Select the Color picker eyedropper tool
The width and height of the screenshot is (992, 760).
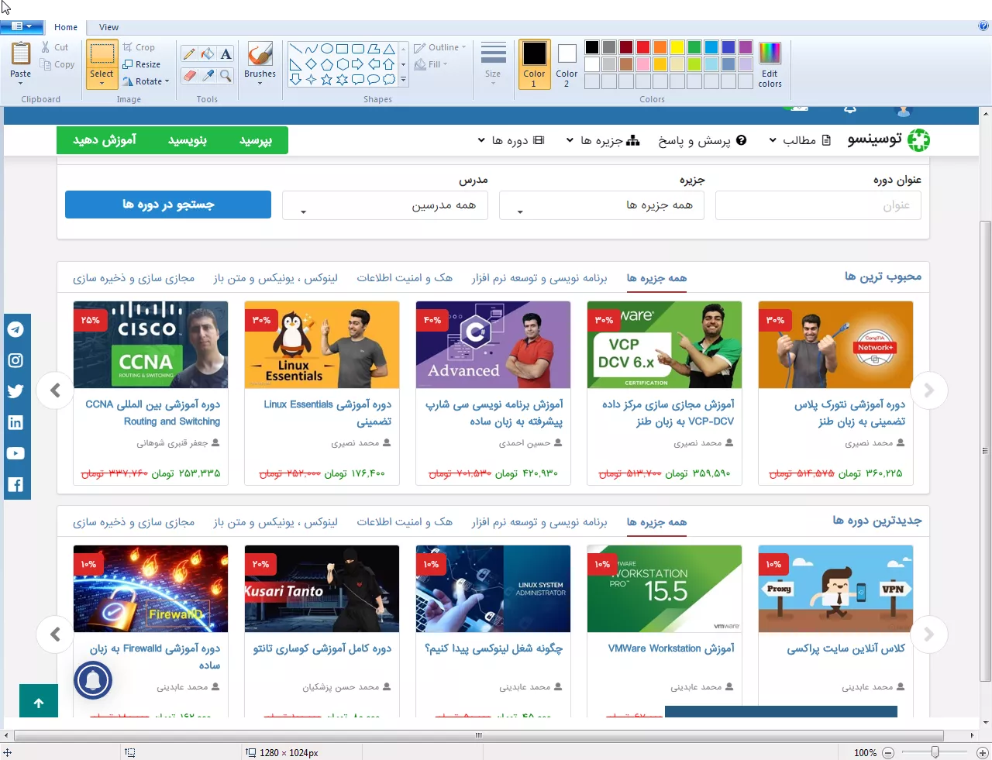[x=208, y=75]
